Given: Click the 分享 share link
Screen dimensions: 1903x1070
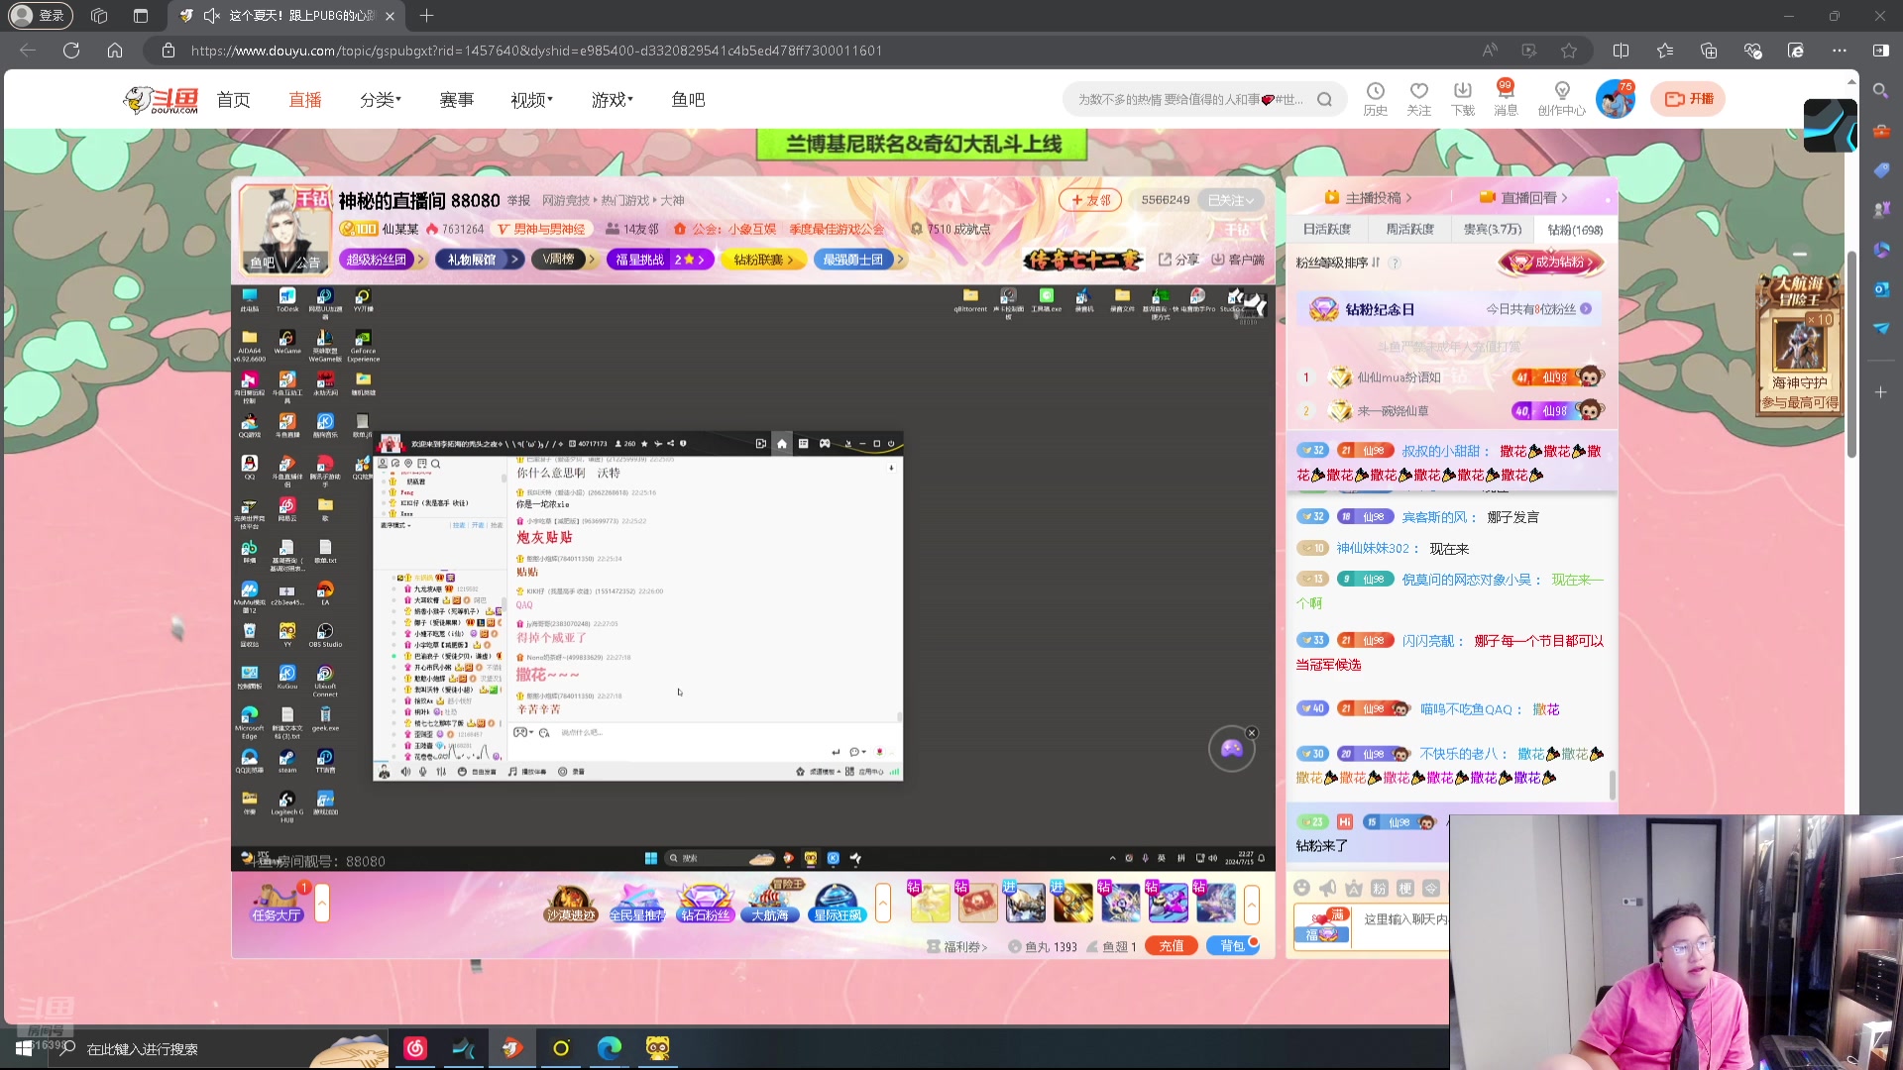Looking at the screenshot, I should pos(1178,260).
